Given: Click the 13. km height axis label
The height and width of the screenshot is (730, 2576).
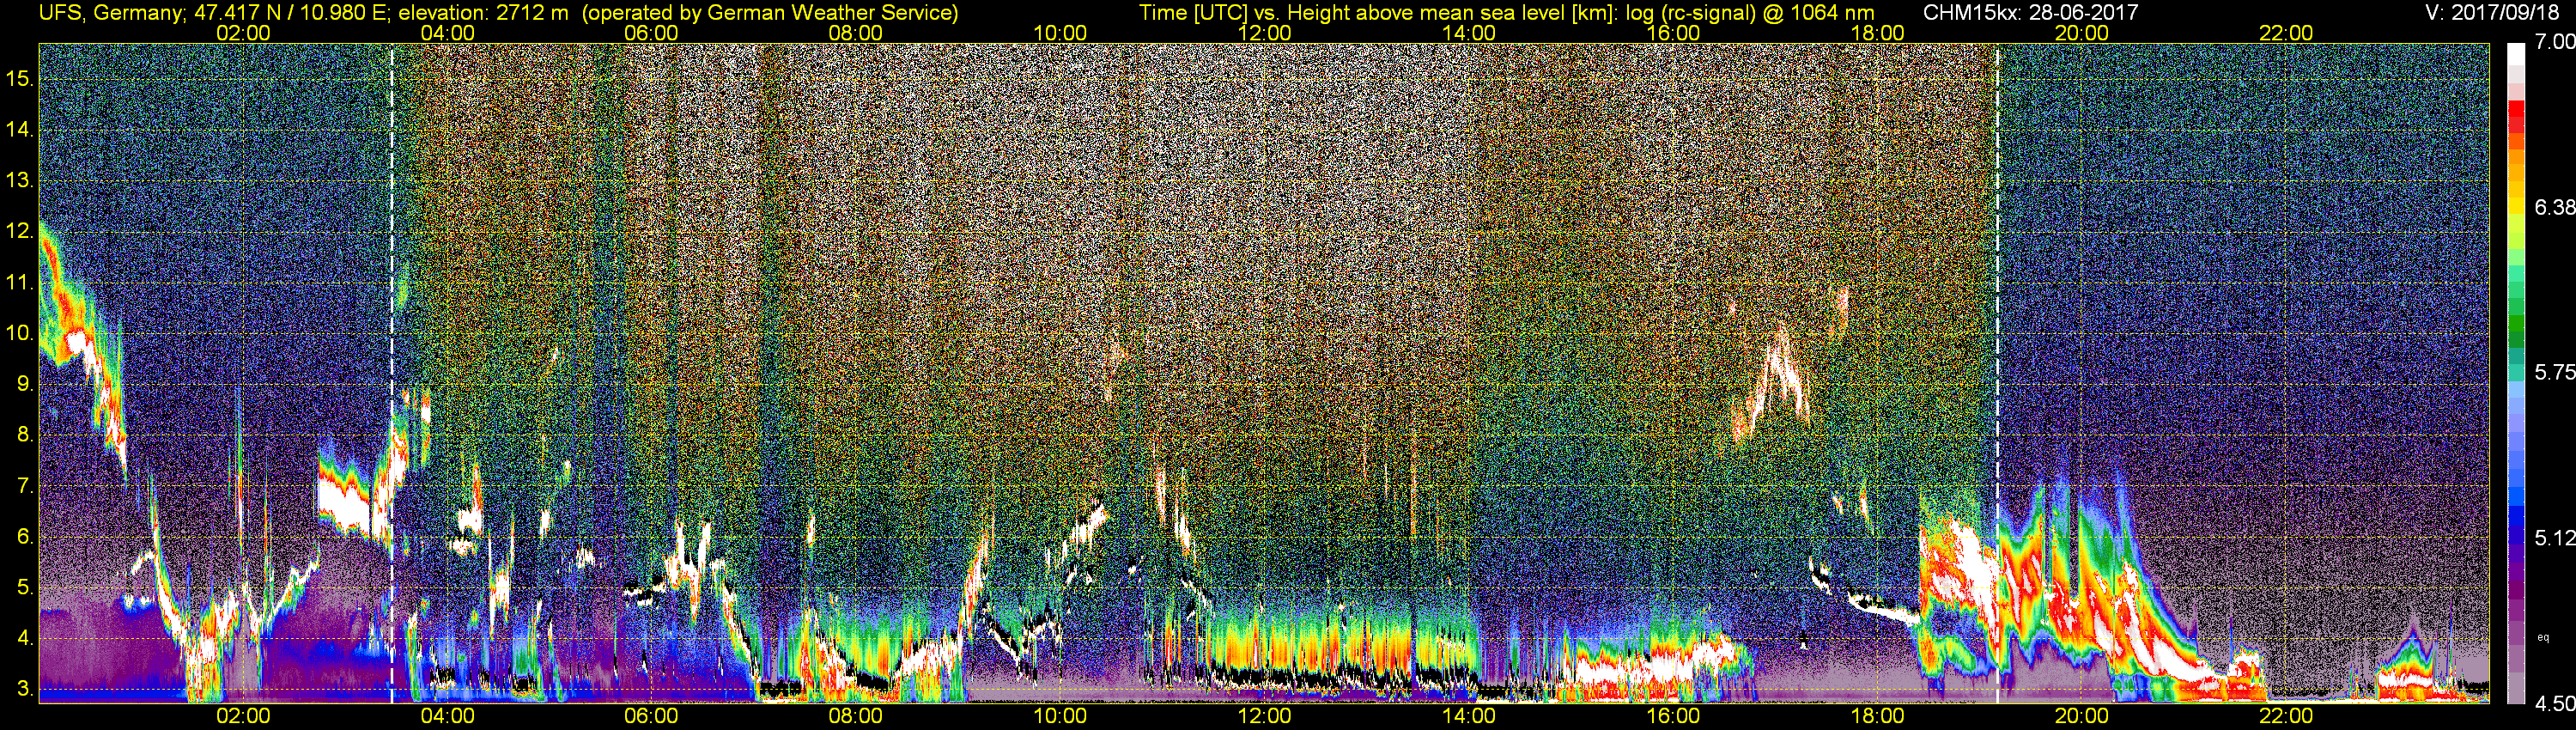Looking at the screenshot, I should click(x=20, y=181).
